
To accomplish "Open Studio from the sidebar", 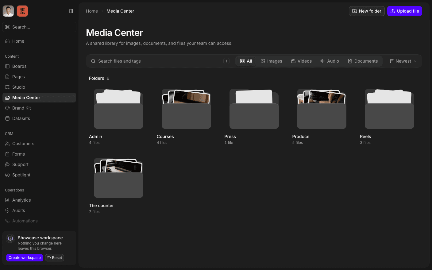I will coord(39,87).
